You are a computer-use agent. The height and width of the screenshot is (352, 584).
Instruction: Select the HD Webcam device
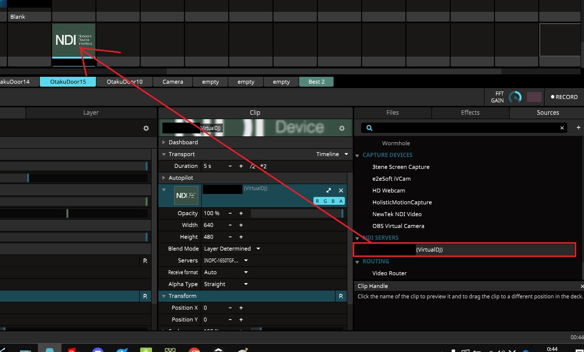[389, 191]
